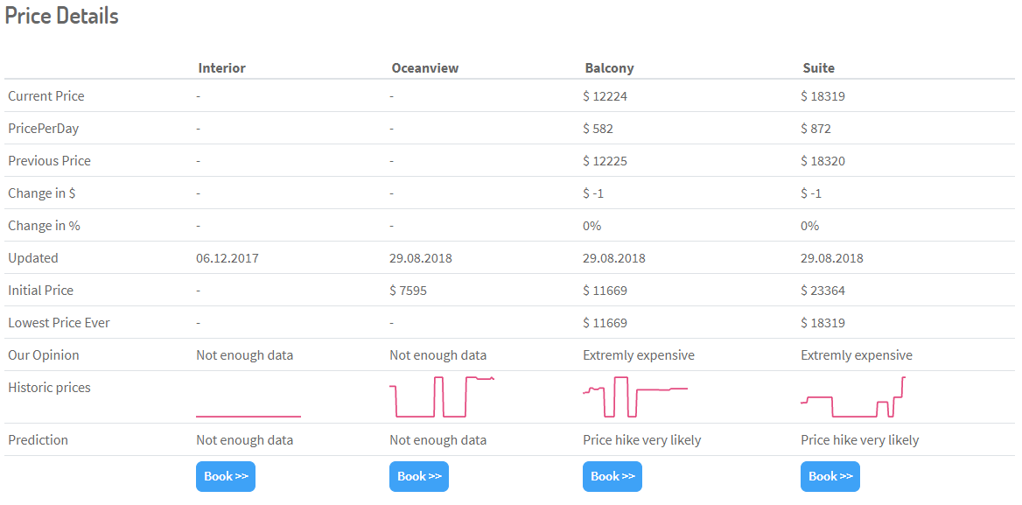The height and width of the screenshot is (505, 1022).
Task: Select the Prediction row label
Action: [x=38, y=440]
